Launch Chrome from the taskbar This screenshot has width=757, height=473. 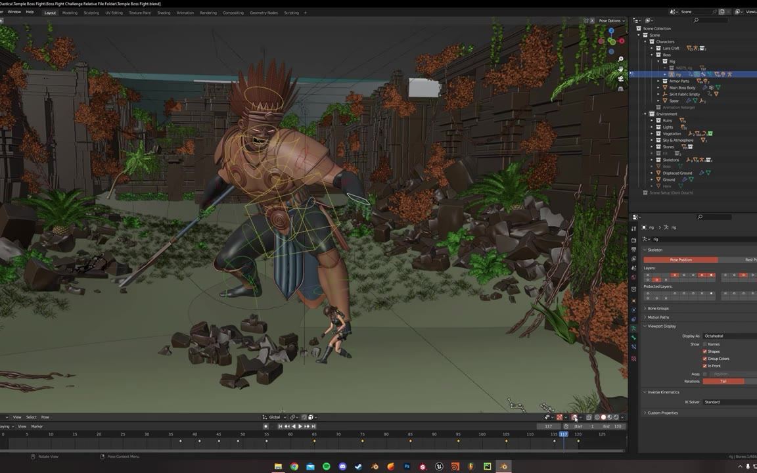point(294,466)
